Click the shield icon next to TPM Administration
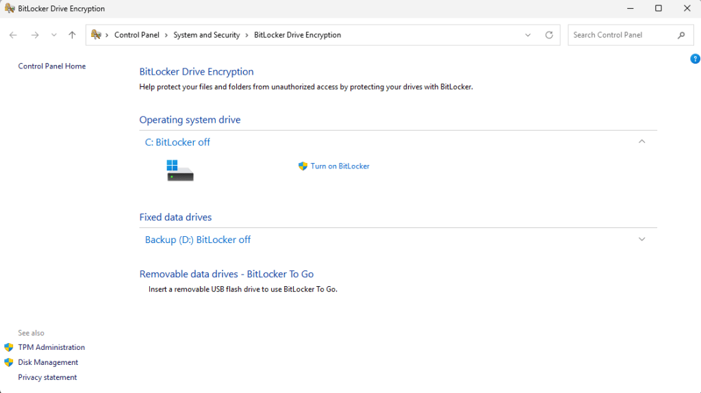Image resolution: width=701 pixels, height=393 pixels. pyautogui.click(x=9, y=347)
